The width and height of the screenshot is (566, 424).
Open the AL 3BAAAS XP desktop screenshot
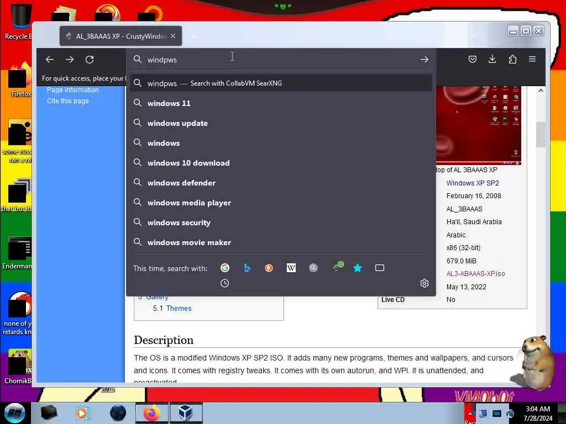click(x=478, y=125)
